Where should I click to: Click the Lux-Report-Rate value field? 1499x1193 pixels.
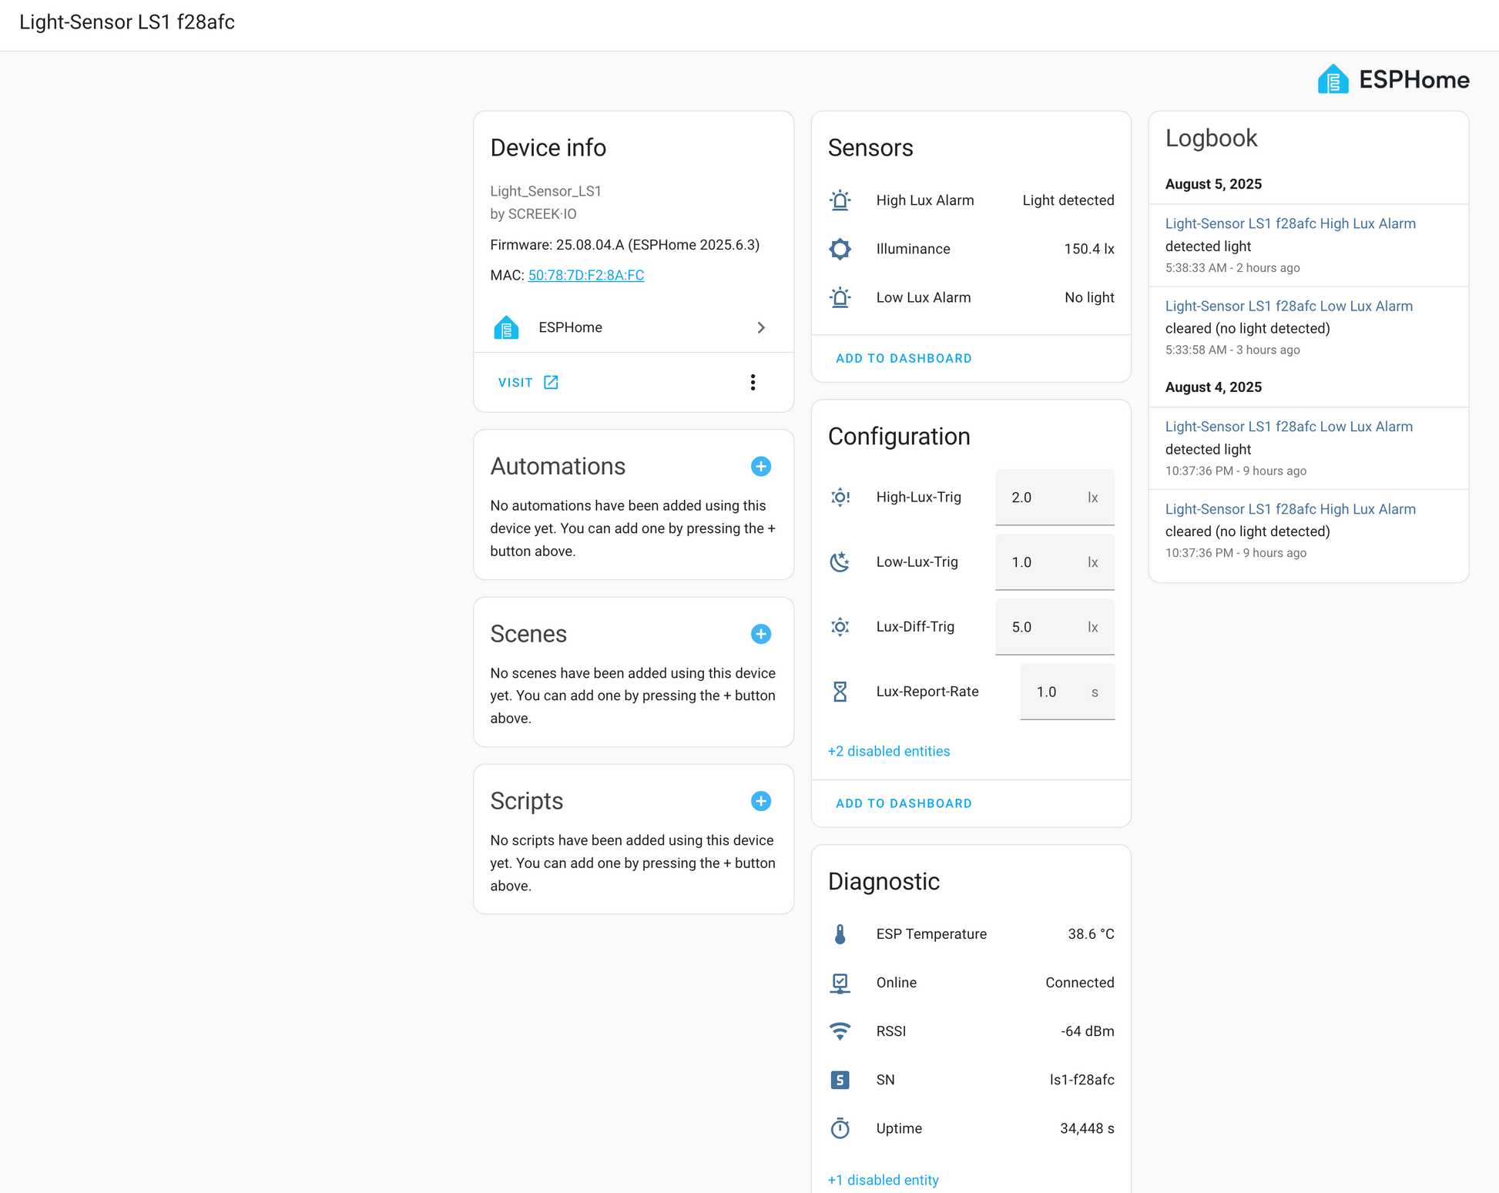click(1068, 692)
